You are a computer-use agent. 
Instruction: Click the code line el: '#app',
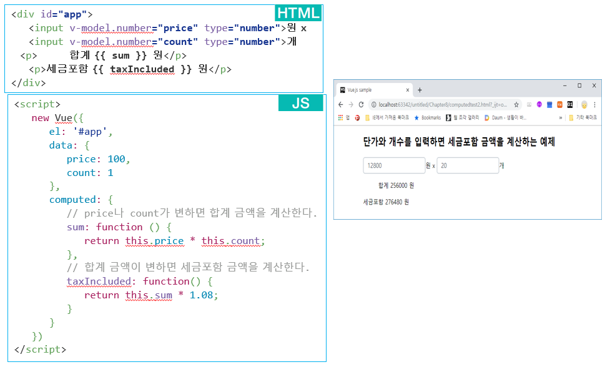pos(81,132)
